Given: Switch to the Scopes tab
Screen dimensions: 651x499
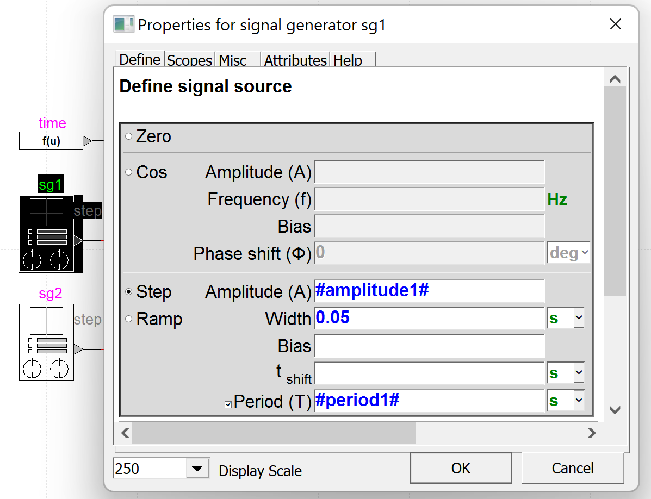Looking at the screenshot, I should pyautogui.click(x=189, y=60).
